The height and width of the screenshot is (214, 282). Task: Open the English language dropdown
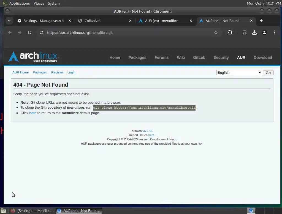click(239, 73)
